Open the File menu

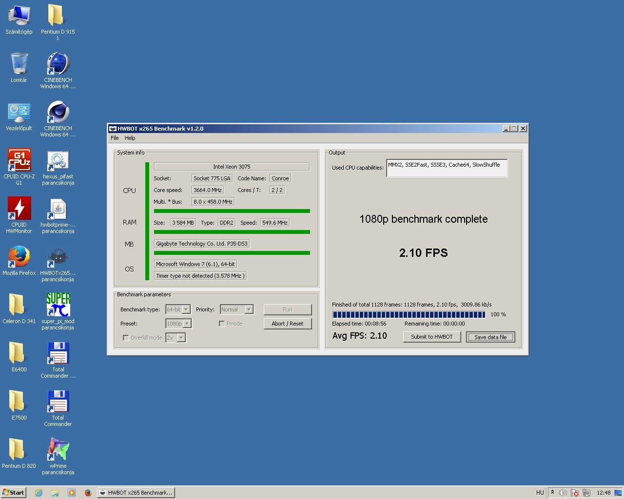click(115, 138)
